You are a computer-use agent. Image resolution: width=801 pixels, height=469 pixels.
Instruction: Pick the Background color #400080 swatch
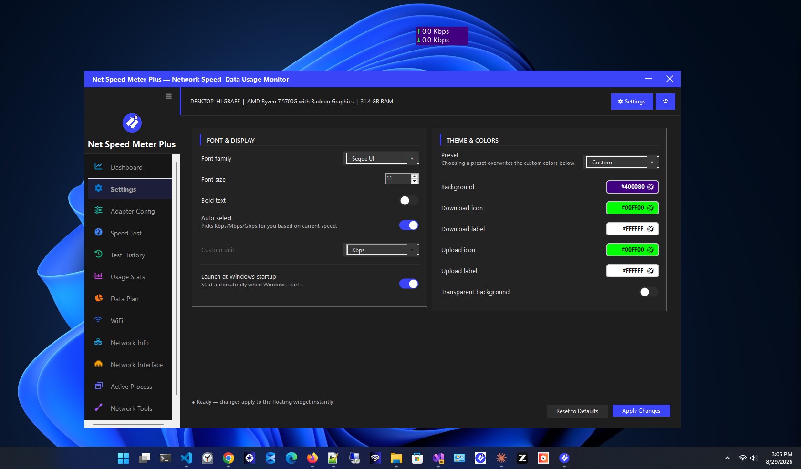pos(633,187)
